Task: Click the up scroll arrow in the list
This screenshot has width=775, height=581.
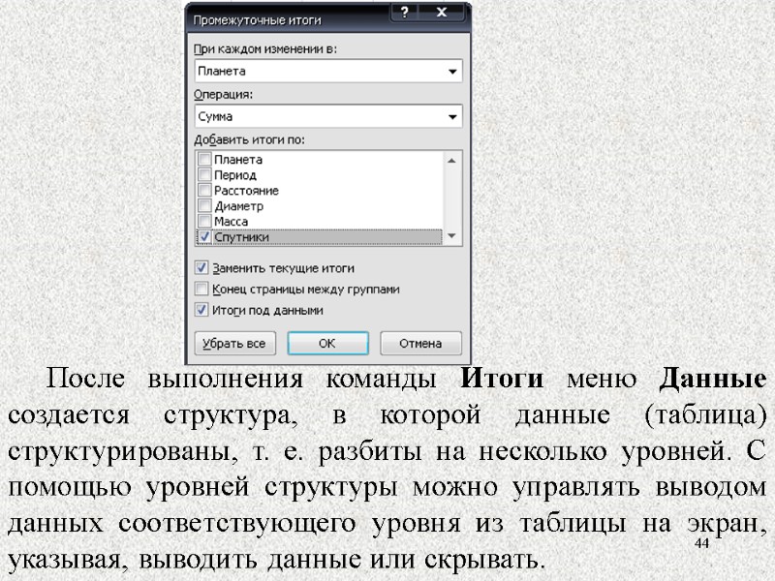Action: point(449,159)
